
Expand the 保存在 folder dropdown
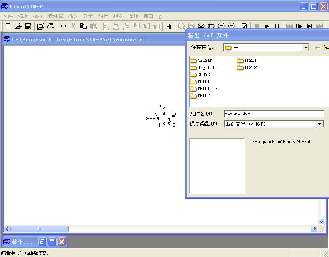coord(306,48)
